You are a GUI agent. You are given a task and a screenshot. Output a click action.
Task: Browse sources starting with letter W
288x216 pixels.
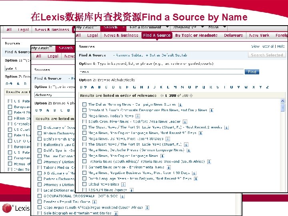coord(246,87)
